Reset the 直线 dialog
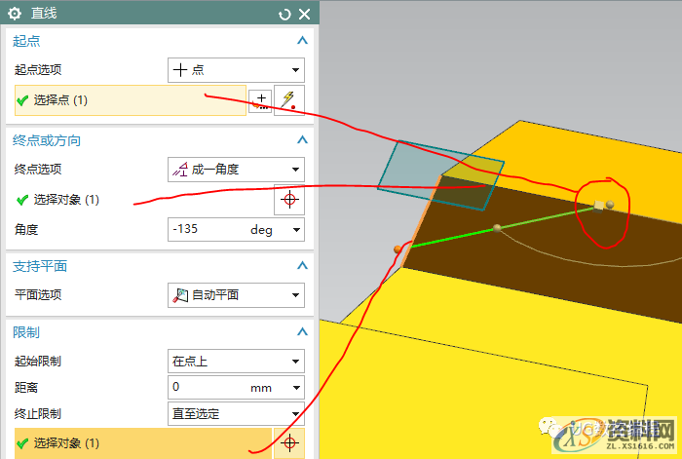This screenshot has width=682, height=459. (x=284, y=15)
